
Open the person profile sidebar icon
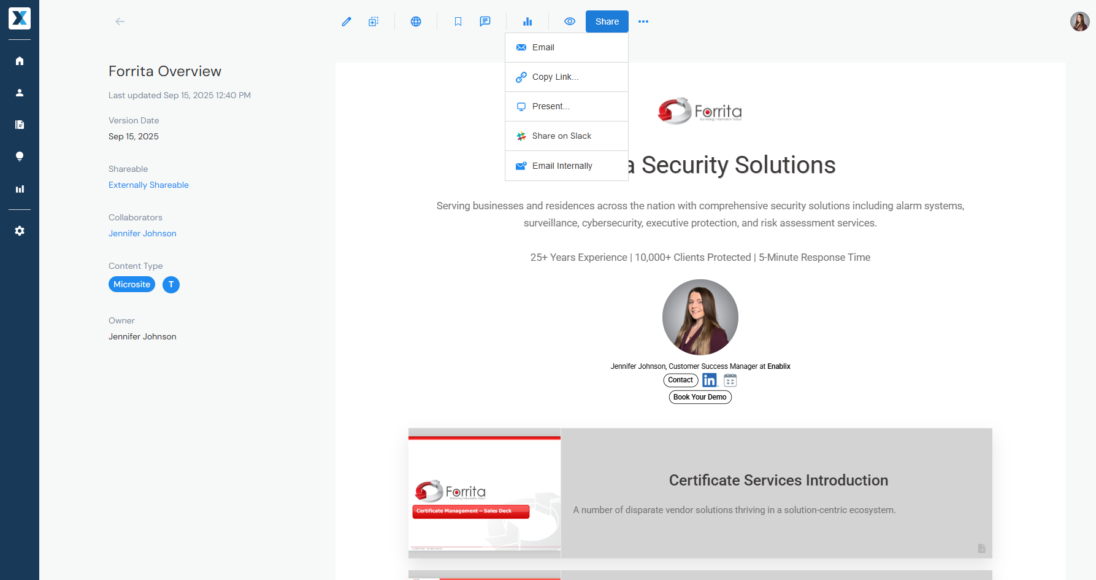[x=20, y=93]
